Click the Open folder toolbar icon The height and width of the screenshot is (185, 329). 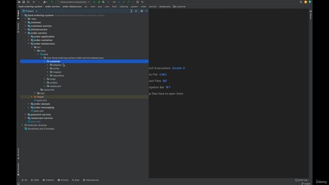[x=19, y=2]
